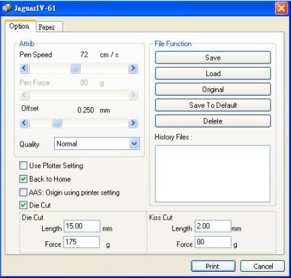Close the JaguarIV-61 dialog

(x=282, y=9)
